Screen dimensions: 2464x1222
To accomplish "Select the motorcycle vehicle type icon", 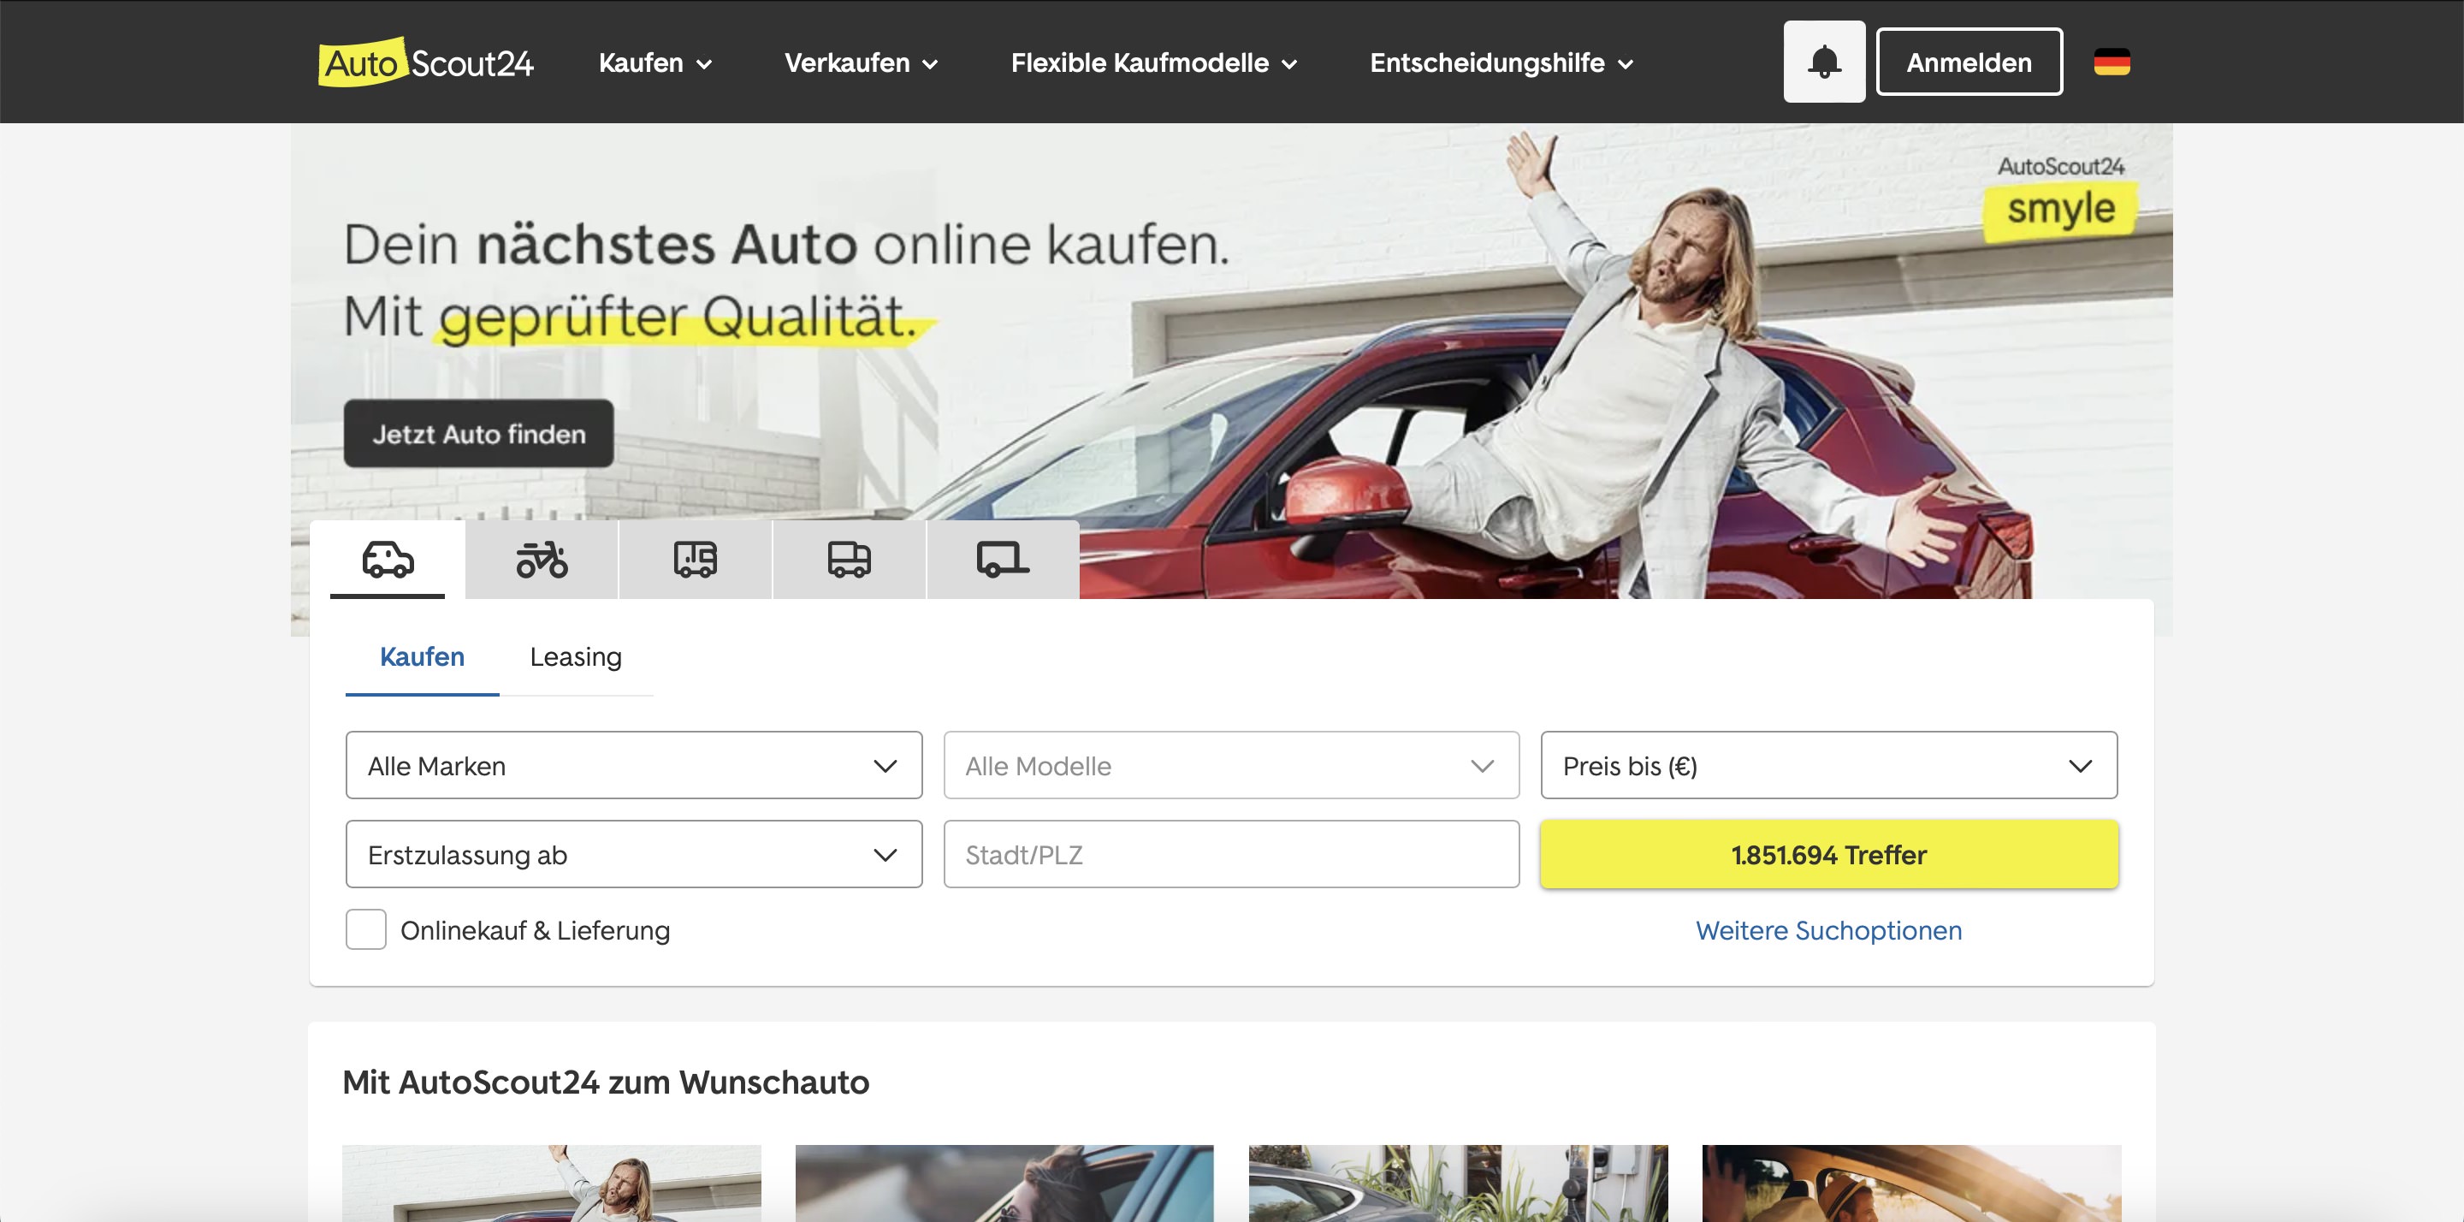I will pos(542,559).
